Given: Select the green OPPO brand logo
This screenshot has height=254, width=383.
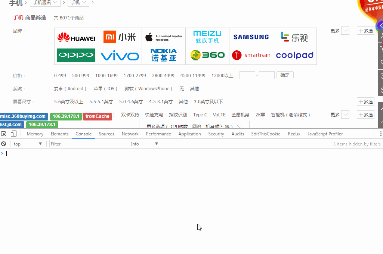Looking at the screenshot, I should pyautogui.click(x=76, y=55).
